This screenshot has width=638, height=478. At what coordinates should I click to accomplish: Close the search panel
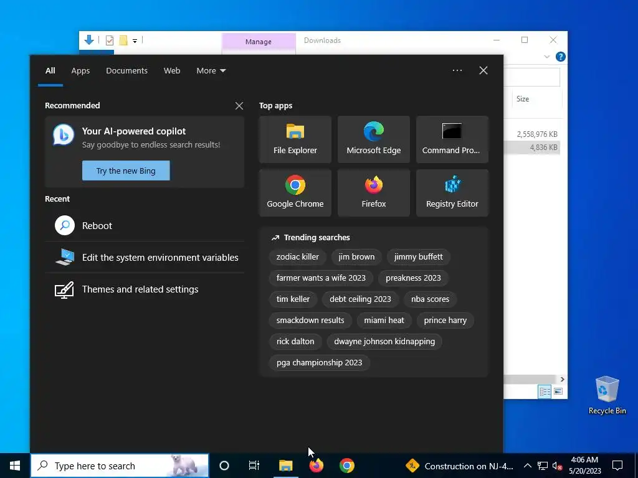483,70
